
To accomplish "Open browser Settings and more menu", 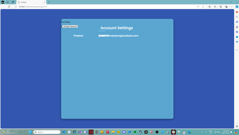I will tap(231, 7).
